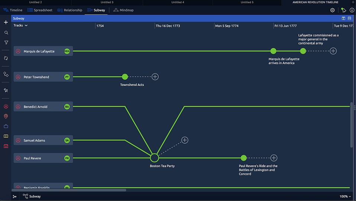The width and height of the screenshot is (356, 201).
Task: Click the PR badge on the Paul Revere track
Action: pyautogui.click(x=67, y=158)
